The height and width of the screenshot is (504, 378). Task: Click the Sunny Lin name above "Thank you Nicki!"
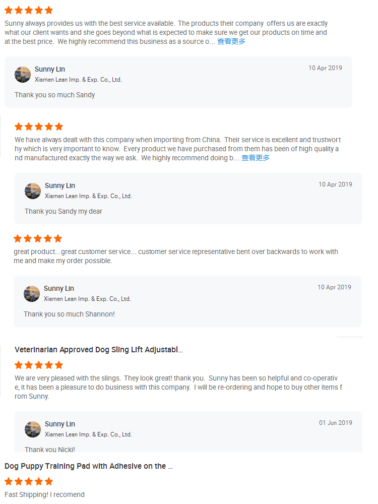pos(60,424)
